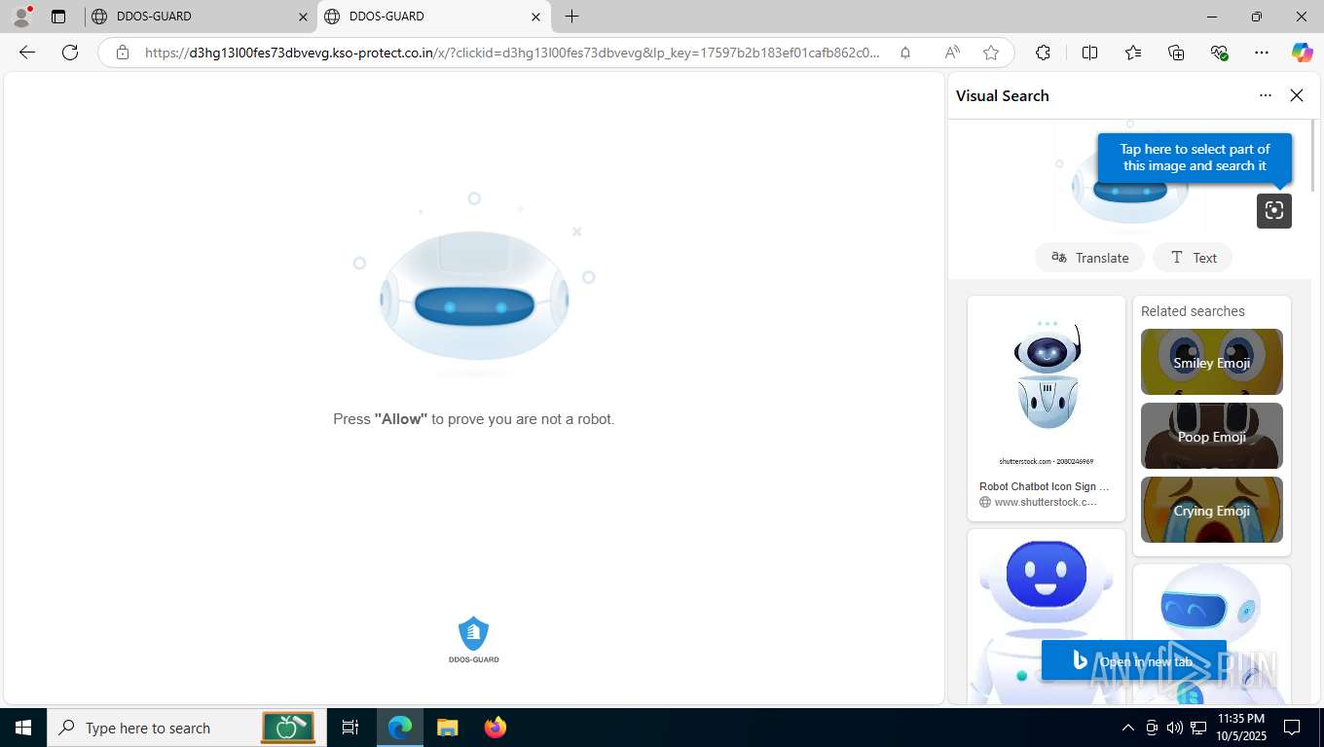The width and height of the screenshot is (1324, 747).
Task: Open Visual Search more options menu
Action: [1266, 95]
